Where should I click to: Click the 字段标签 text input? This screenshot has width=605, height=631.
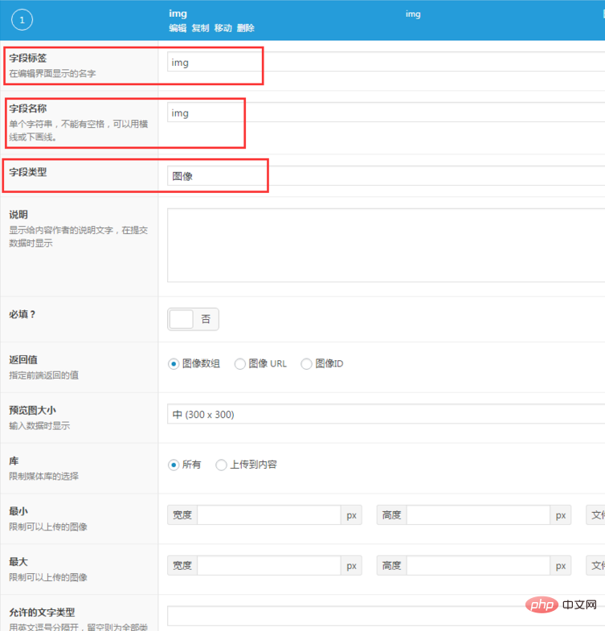click(386, 62)
